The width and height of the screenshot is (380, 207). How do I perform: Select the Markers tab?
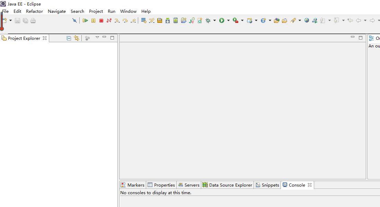[x=133, y=185]
